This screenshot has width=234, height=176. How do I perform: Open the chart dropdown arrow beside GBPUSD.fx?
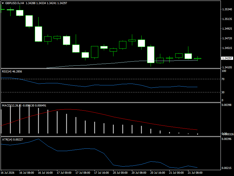3,3
